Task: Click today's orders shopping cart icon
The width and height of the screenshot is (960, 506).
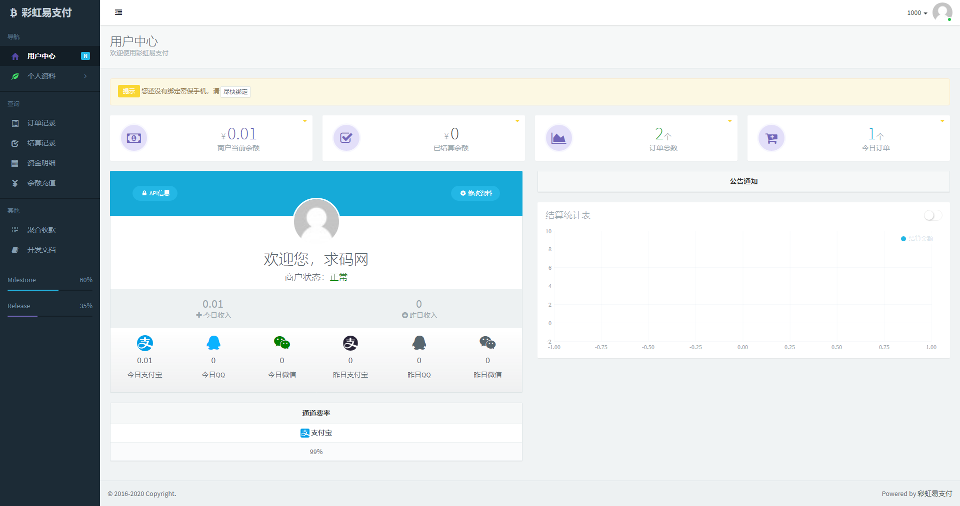Action: pyautogui.click(x=771, y=138)
